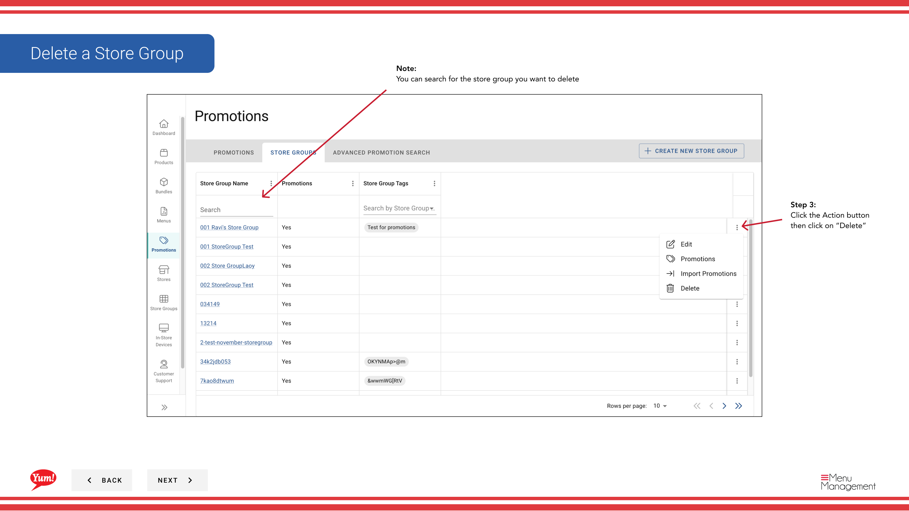Open the 13214 store group link

208,323
